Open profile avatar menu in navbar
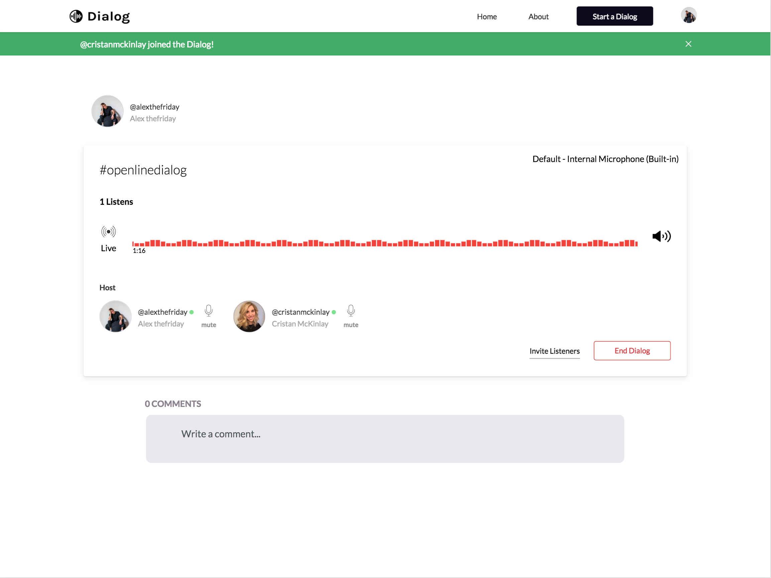This screenshot has height=578, width=771. 688,16
